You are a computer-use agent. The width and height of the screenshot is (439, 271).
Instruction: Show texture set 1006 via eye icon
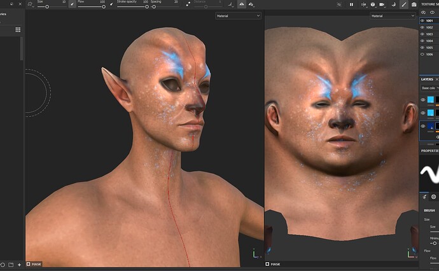click(x=422, y=54)
